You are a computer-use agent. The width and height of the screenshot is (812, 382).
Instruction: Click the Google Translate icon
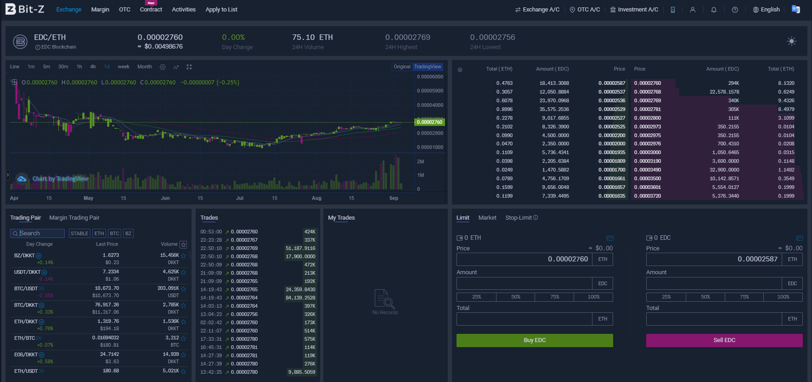pos(796,9)
